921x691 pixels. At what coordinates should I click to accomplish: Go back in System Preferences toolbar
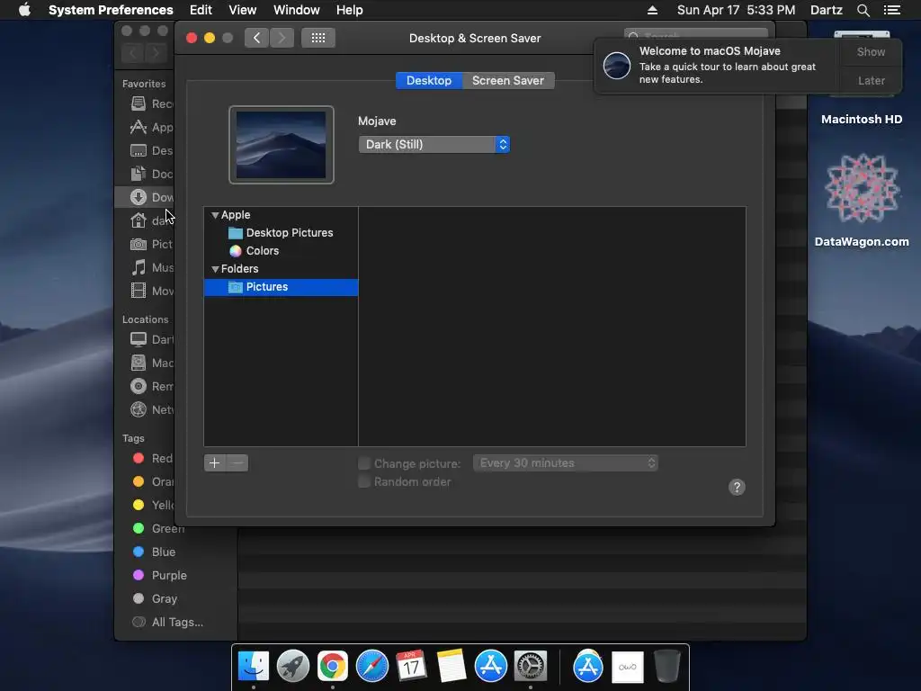(x=256, y=38)
